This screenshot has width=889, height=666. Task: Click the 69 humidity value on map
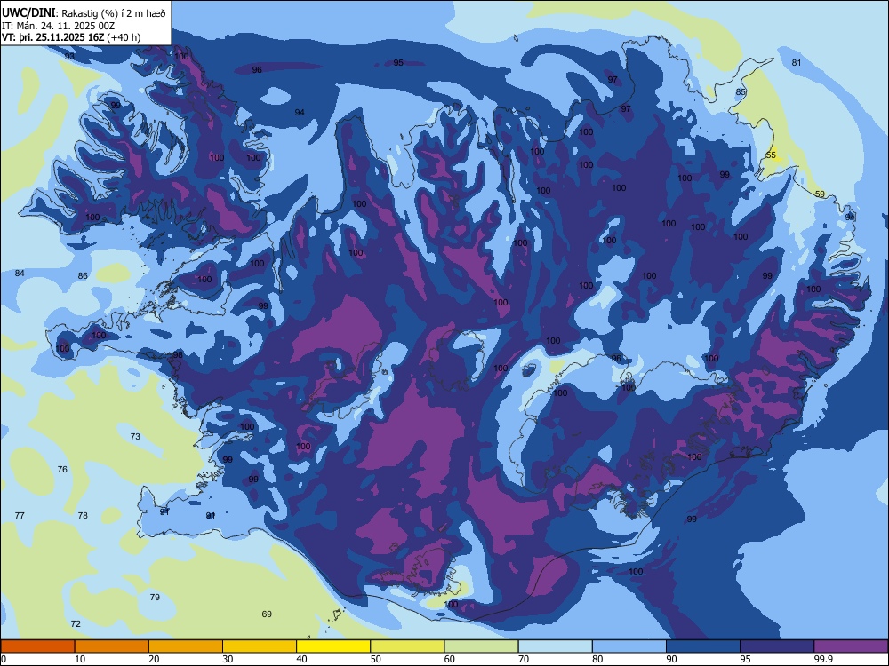tap(267, 614)
